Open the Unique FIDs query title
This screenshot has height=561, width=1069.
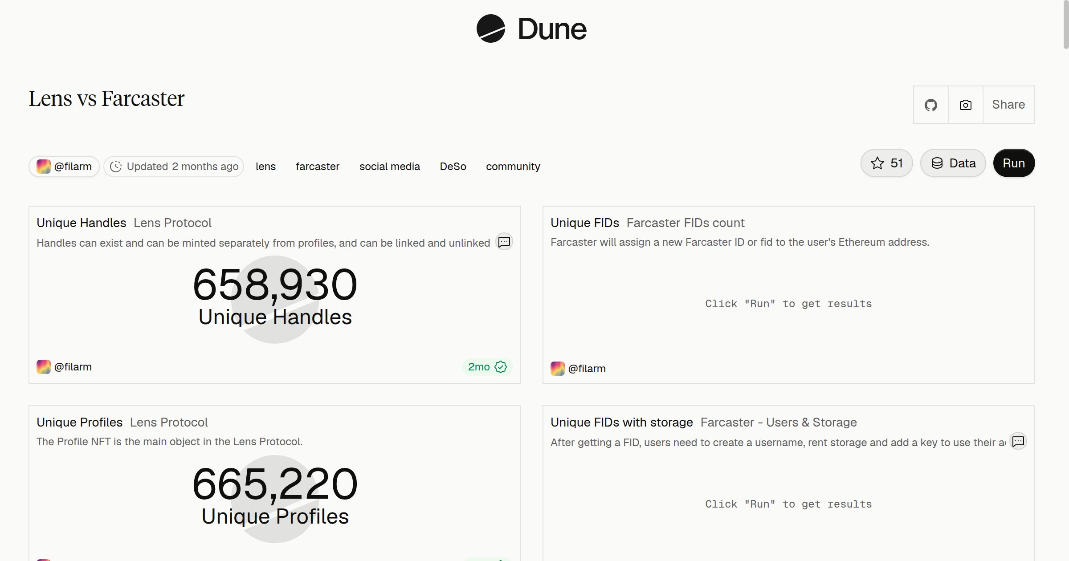(585, 223)
